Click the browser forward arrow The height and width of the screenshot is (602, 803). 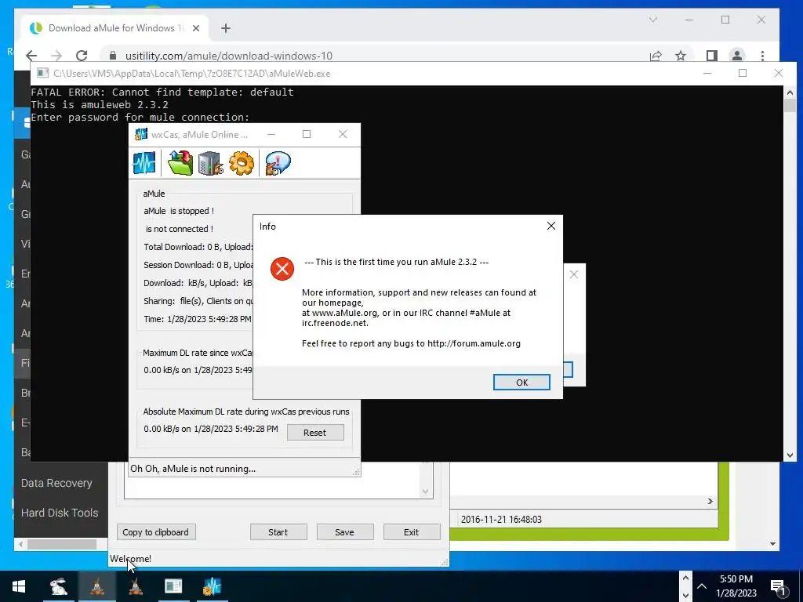[x=56, y=56]
